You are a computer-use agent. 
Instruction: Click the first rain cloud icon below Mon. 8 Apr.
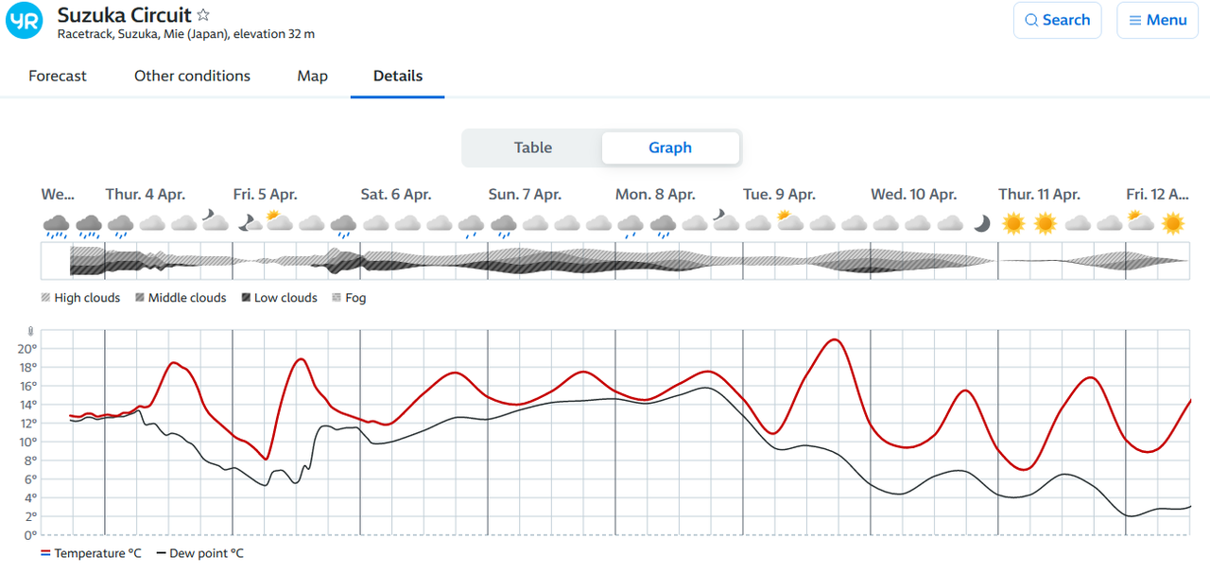coord(631,225)
